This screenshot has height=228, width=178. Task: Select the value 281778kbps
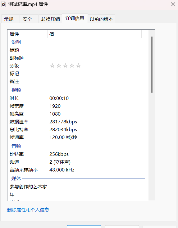[63, 122]
